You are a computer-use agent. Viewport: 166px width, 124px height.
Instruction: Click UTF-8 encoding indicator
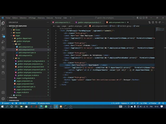133,103
